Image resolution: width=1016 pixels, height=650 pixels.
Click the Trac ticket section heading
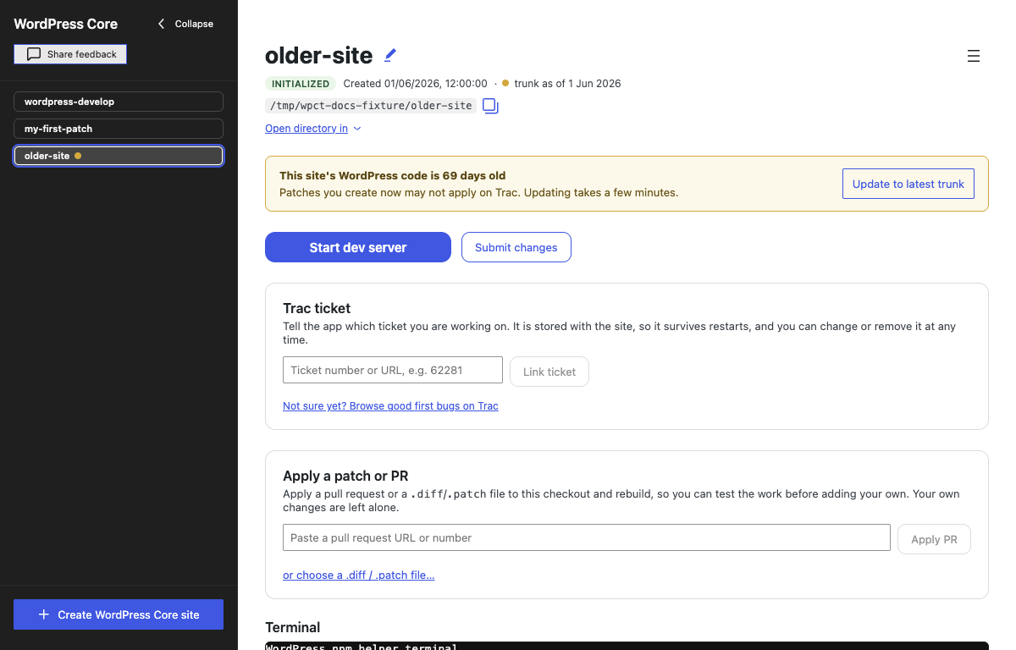pos(317,308)
